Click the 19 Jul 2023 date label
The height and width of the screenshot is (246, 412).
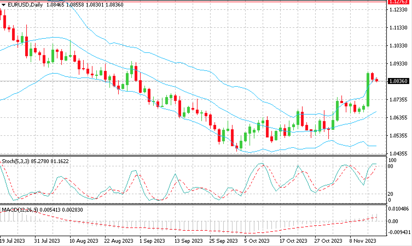(x=12, y=241)
